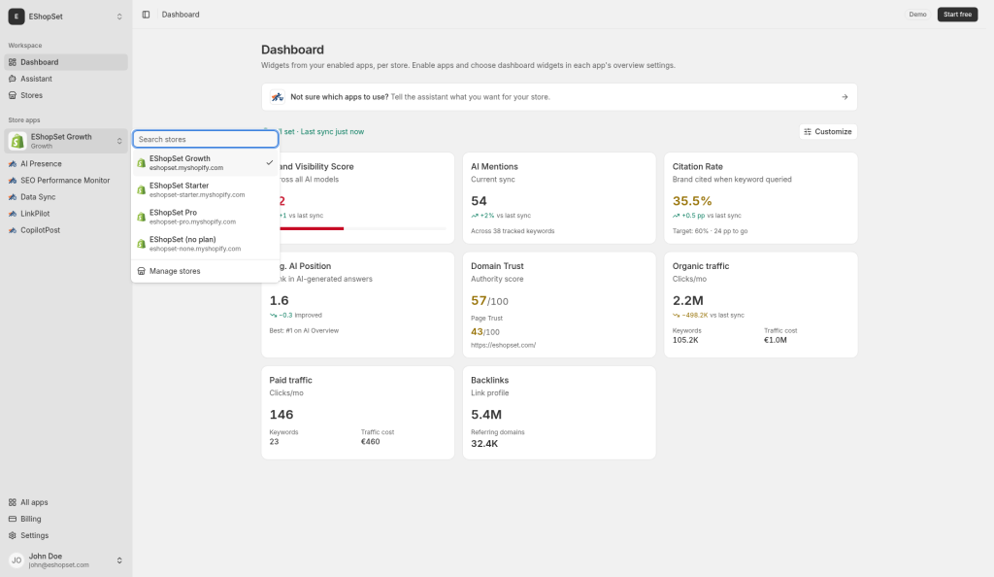994x577 pixels.
Task: Click the 'Last sync just now' status text
Action: (x=332, y=132)
